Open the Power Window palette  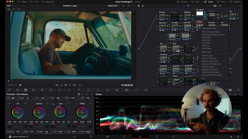tap(88, 90)
